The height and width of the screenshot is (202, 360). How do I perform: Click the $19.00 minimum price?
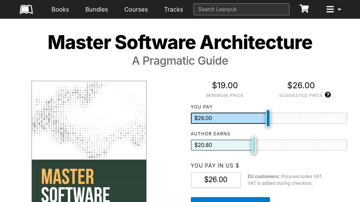coord(225,85)
